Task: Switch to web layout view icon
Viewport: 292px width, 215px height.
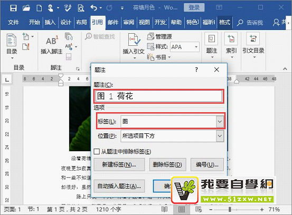Action: (199, 210)
